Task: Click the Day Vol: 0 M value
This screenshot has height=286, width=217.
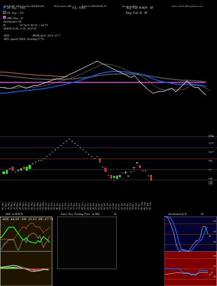Action: [136, 13]
